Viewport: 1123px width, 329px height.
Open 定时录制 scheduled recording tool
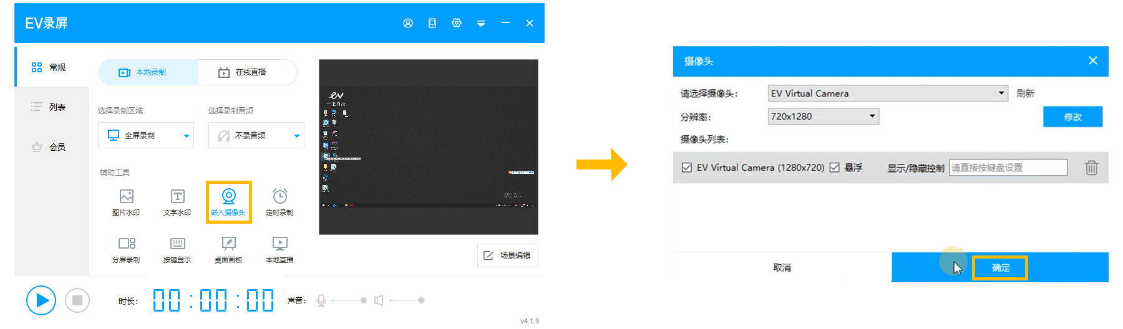280,203
